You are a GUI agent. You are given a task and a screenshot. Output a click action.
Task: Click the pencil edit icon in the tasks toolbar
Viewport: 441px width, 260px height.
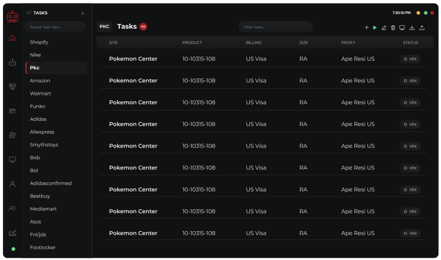click(x=384, y=28)
